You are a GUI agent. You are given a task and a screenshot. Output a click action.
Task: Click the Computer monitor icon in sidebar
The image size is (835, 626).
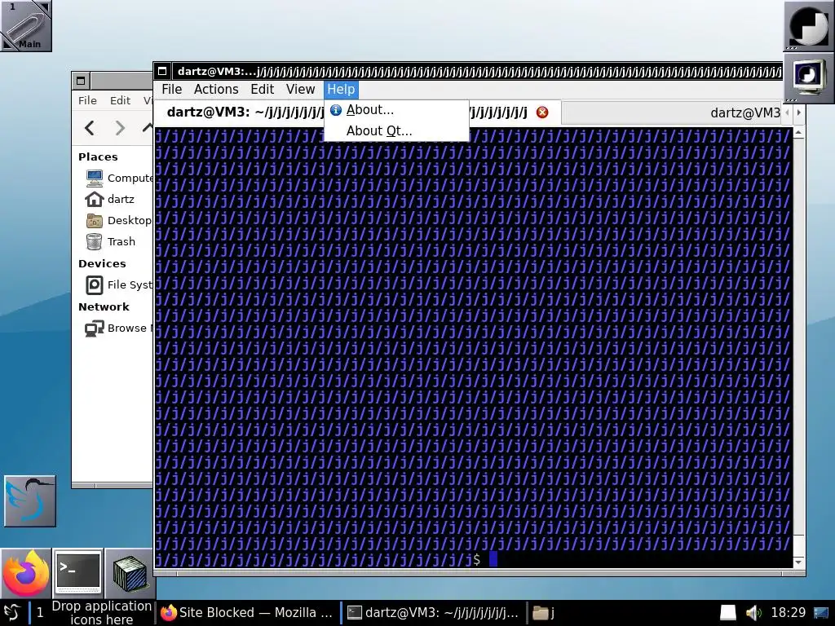coord(95,178)
